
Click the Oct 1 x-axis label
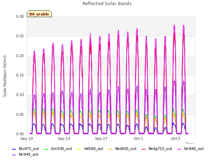(x=138, y=139)
